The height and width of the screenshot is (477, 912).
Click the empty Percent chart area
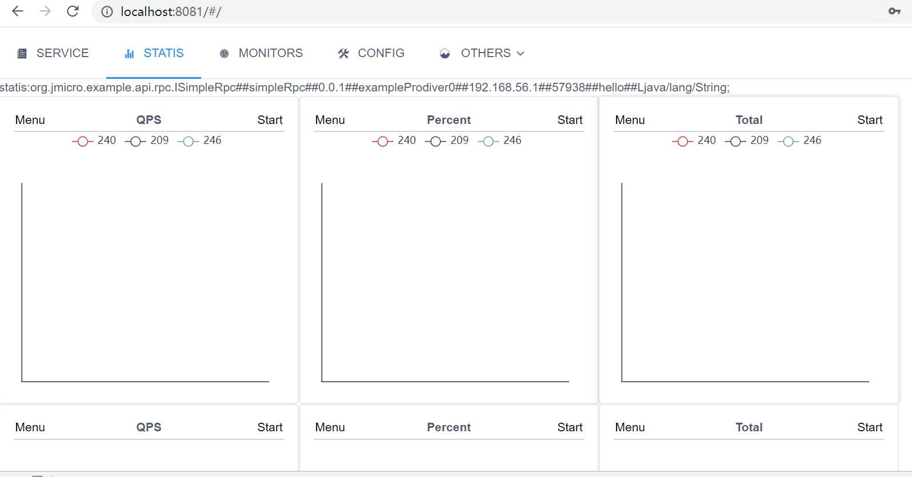[445, 282]
